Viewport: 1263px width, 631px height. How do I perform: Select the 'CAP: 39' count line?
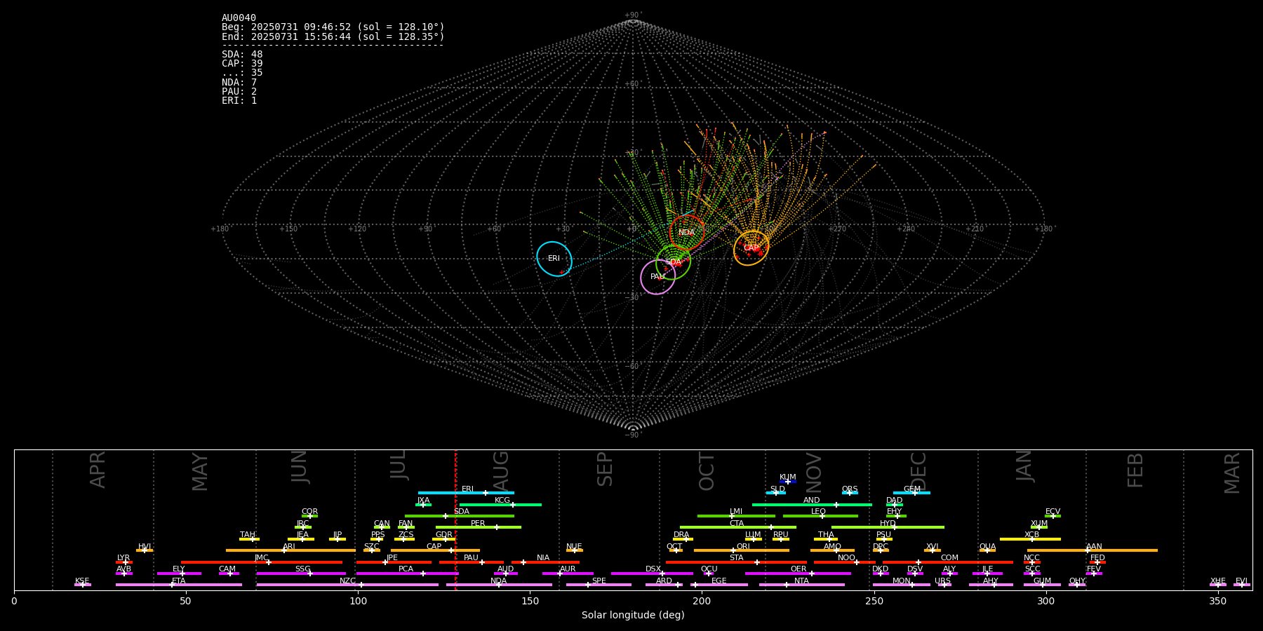coord(242,64)
